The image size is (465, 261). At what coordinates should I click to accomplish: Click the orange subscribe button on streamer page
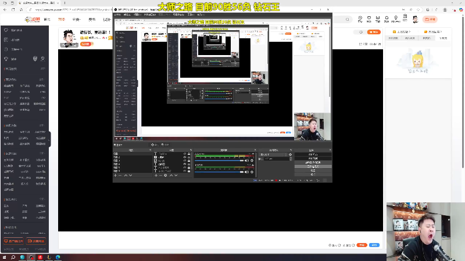[x=374, y=32]
